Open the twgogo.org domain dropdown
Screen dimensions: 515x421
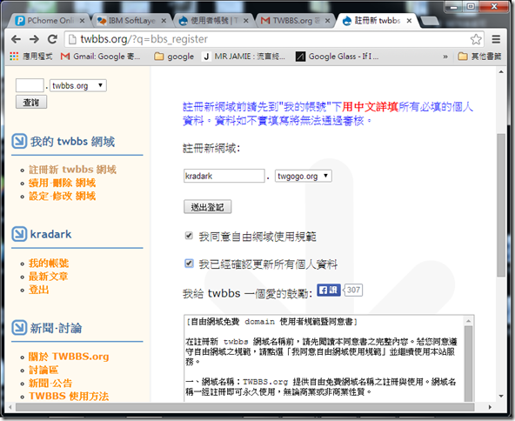click(303, 176)
